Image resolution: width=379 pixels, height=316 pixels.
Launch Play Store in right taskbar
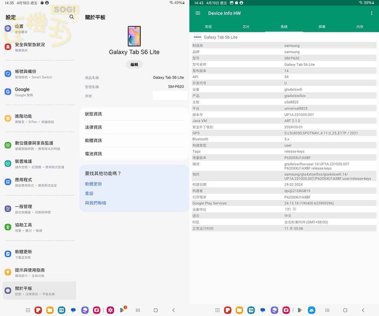[300, 310]
